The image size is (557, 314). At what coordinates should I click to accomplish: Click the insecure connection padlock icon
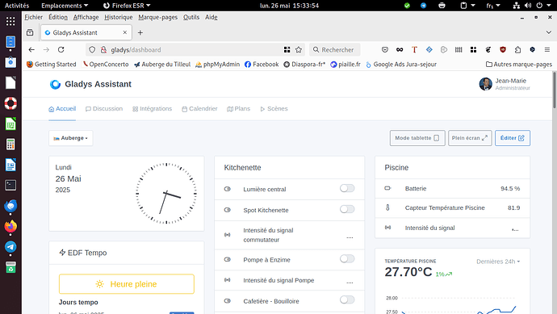click(103, 50)
